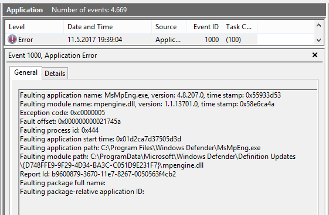Click the 'Faulting application start time' line
Screen dimensions: 329x215
100,139
